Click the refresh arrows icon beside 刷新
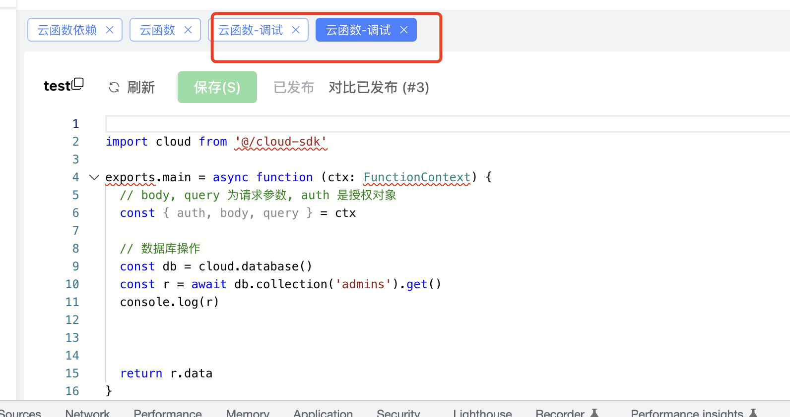The width and height of the screenshot is (790, 417). click(114, 87)
